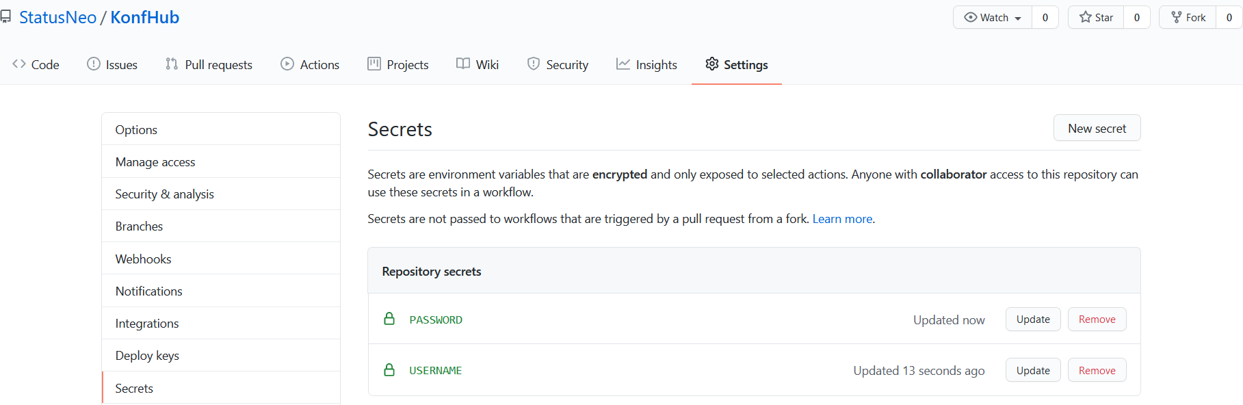
Task: Open Integrations settings
Action: pos(221,323)
